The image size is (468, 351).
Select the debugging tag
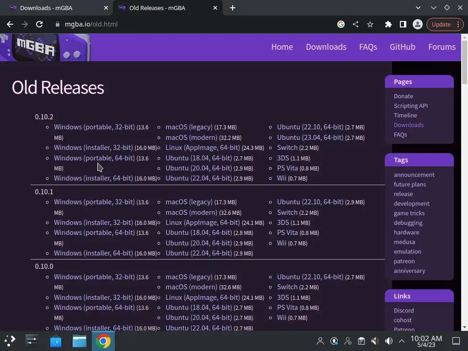408,223
